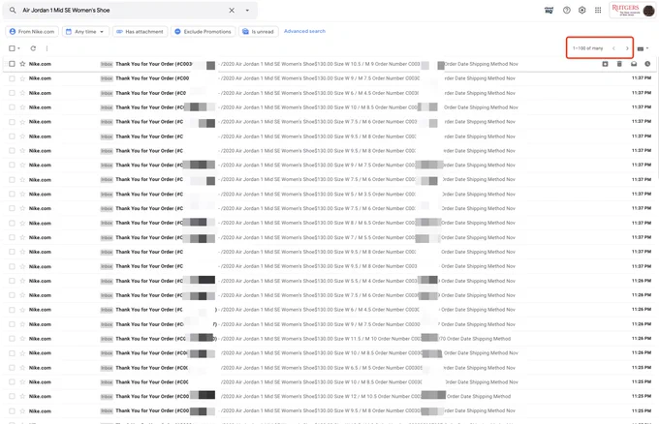
Task: Open email with Size W 6.5 / M 5
Action: click(329, 367)
